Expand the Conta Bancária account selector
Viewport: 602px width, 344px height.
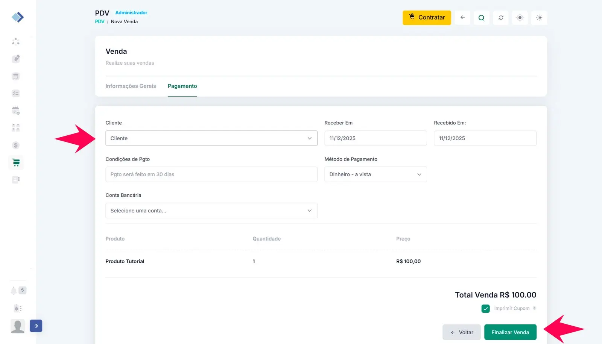pyautogui.click(x=211, y=211)
